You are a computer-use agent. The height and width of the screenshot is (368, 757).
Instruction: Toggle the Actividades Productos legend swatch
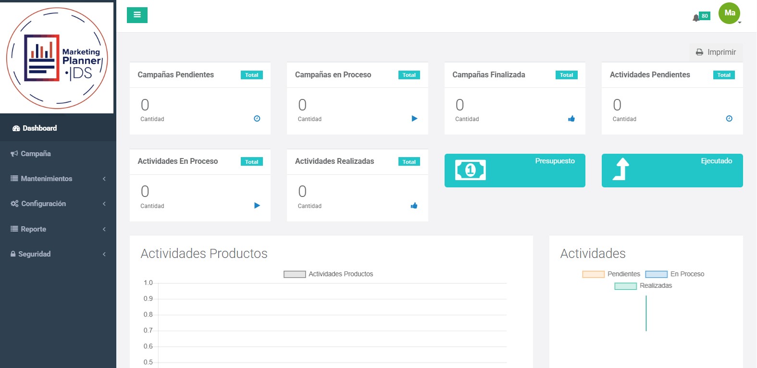[x=295, y=274]
